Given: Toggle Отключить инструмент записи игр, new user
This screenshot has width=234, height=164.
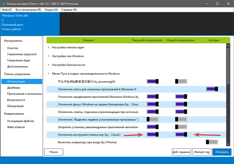Looking at the screenshot, I should [x=181, y=135].
